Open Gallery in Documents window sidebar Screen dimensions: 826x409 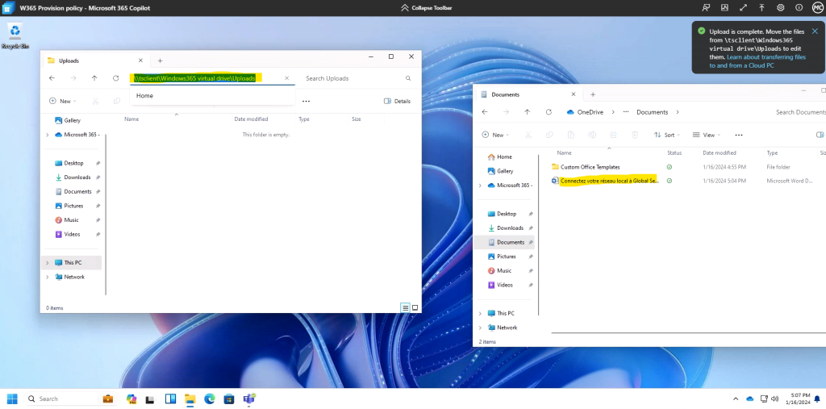point(500,171)
